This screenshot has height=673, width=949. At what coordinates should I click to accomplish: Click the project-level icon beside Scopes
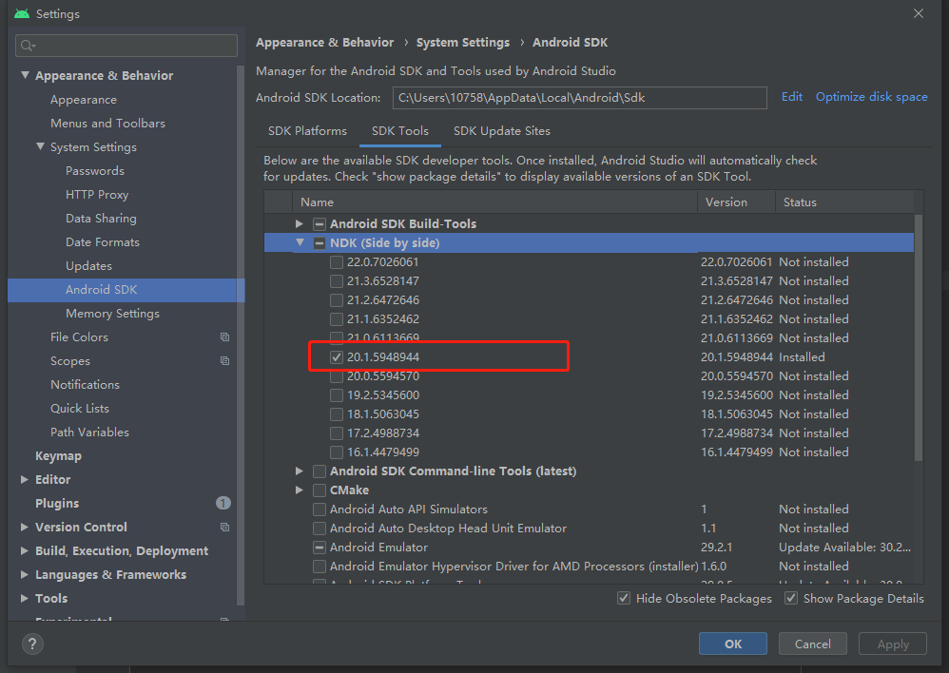224,360
